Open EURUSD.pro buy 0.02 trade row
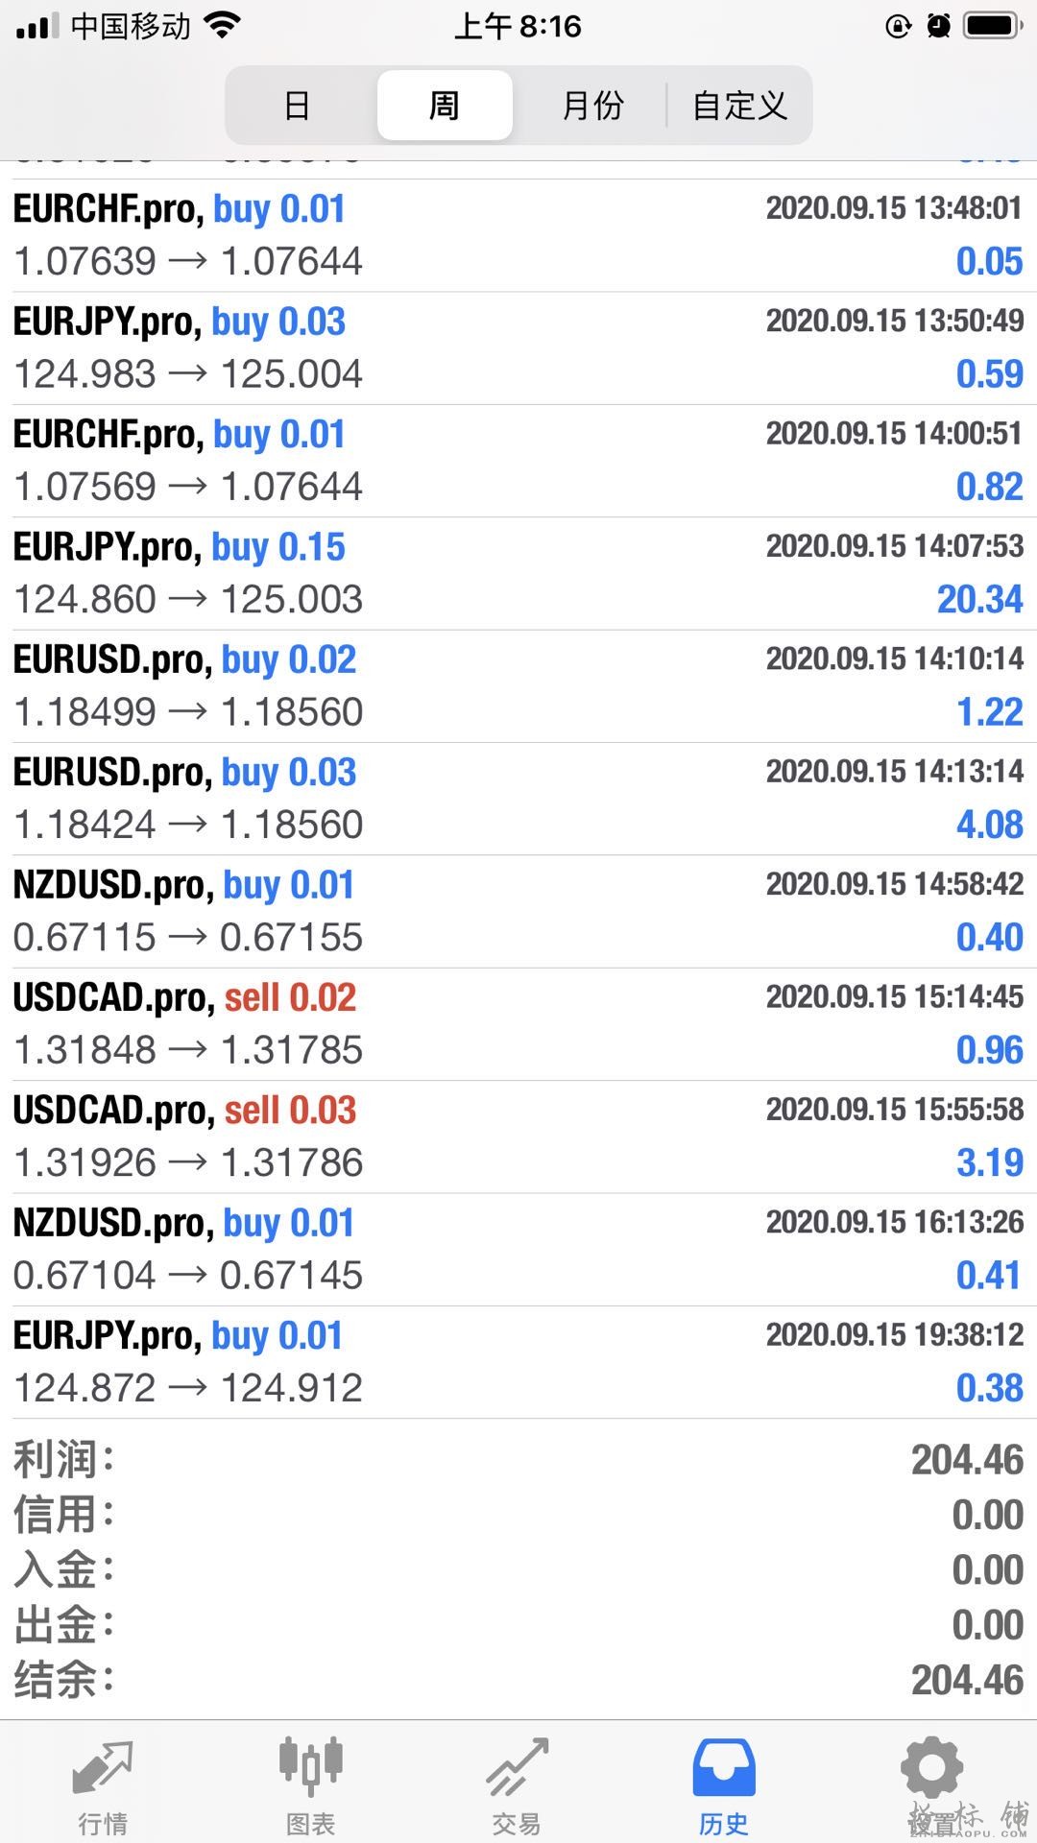The width and height of the screenshot is (1037, 1843). pos(518,685)
